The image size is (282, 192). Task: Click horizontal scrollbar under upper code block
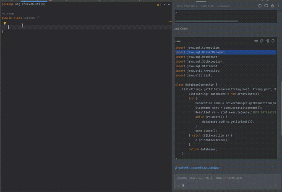point(206,21)
